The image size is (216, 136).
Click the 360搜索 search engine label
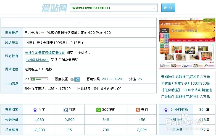pyautogui.click(x=108, y=110)
